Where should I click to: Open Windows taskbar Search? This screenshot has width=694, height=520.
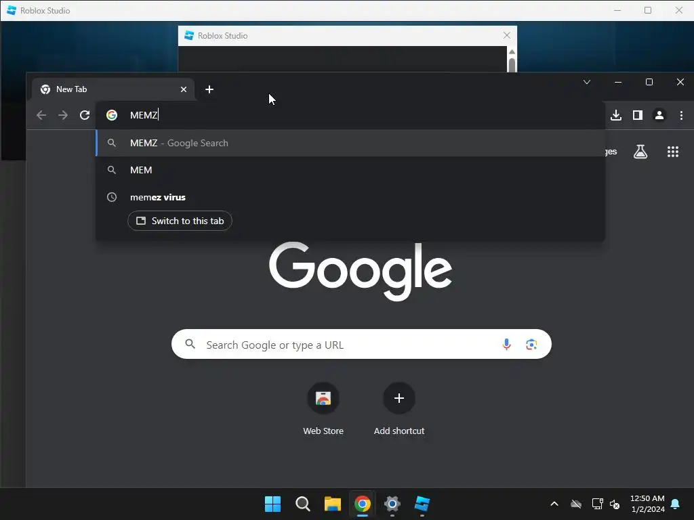coord(303,504)
